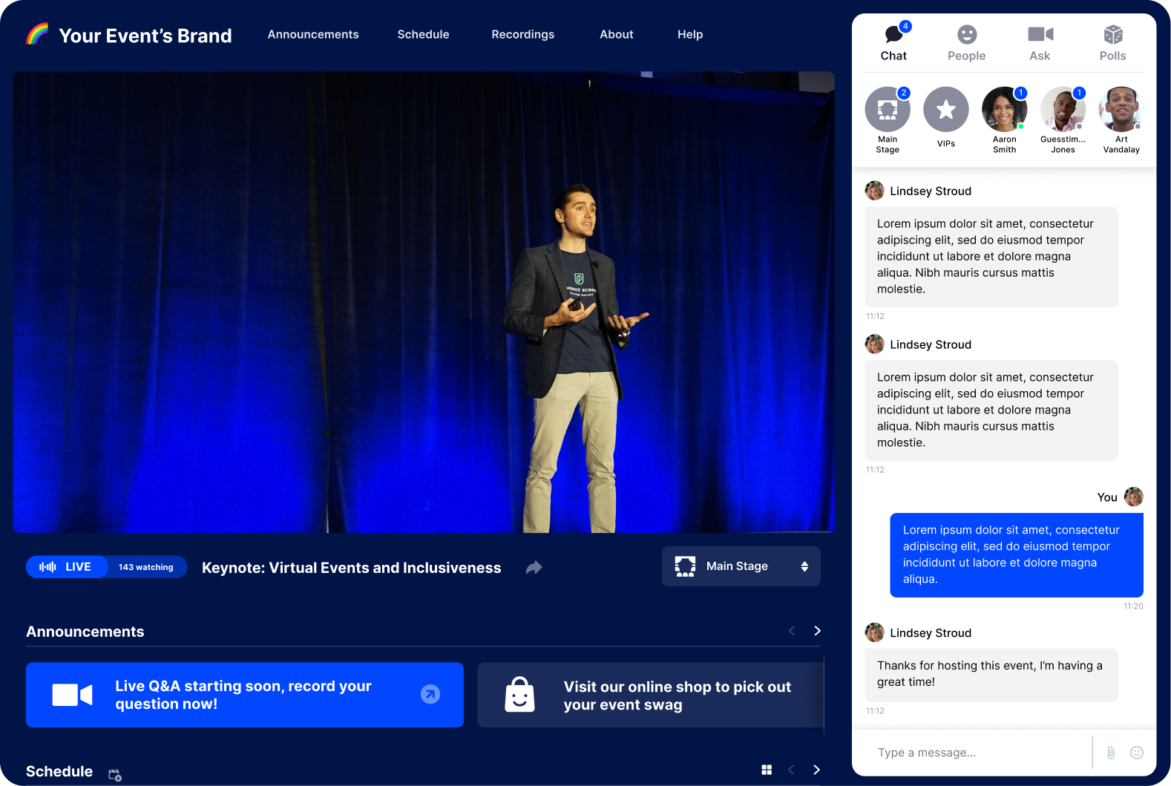Image resolution: width=1171 pixels, height=786 pixels.
Task: Switch schedule to grid view icon
Action: coord(767,770)
